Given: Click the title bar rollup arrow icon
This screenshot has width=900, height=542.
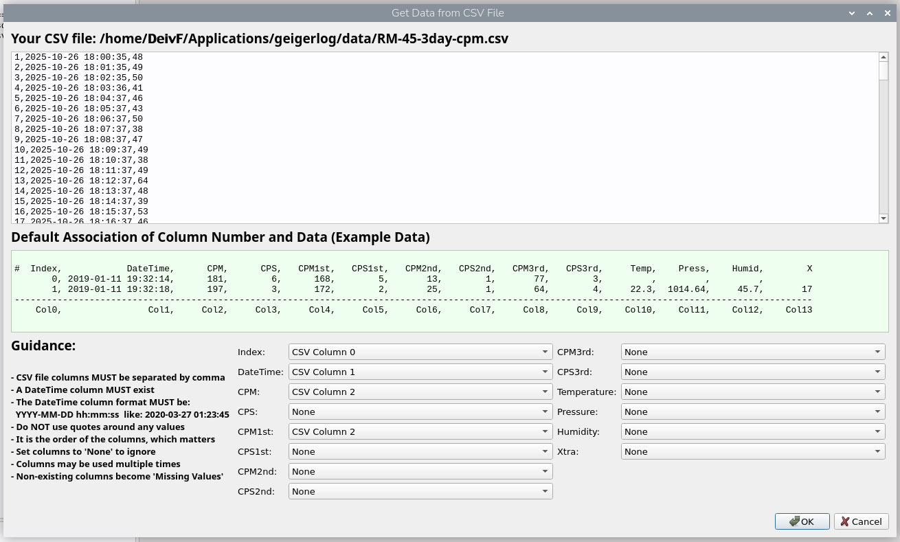Looking at the screenshot, I should pyautogui.click(x=869, y=13).
